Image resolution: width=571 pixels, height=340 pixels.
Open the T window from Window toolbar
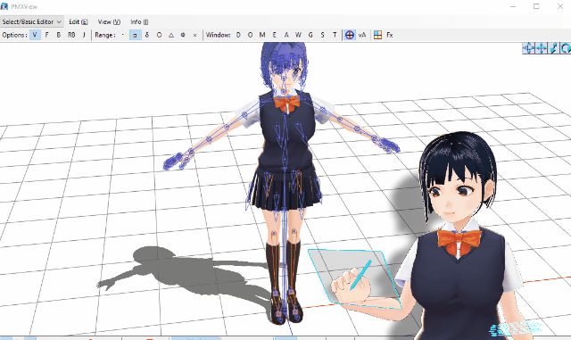335,35
